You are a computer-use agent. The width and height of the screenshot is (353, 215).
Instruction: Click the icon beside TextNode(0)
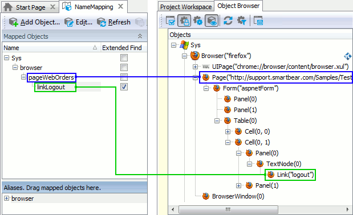pyautogui.click(x=260, y=164)
